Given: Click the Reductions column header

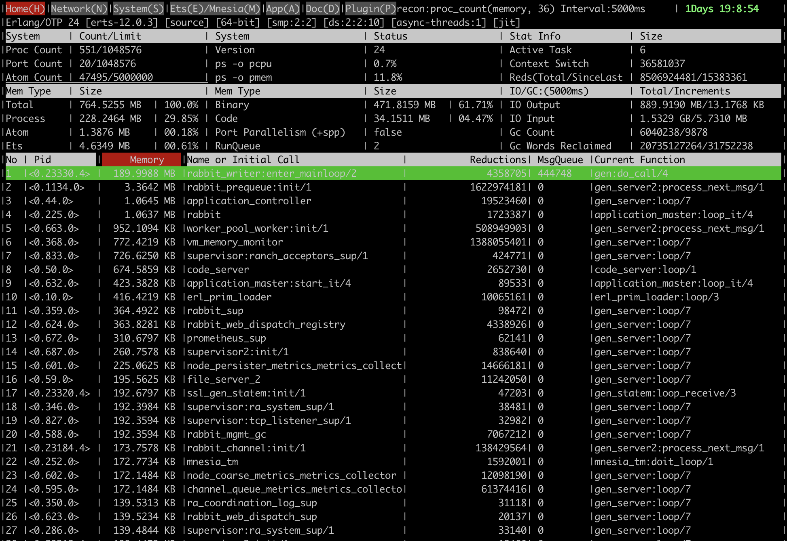Looking at the screenshot, I should pyautogui.click(x=498, y=159).
